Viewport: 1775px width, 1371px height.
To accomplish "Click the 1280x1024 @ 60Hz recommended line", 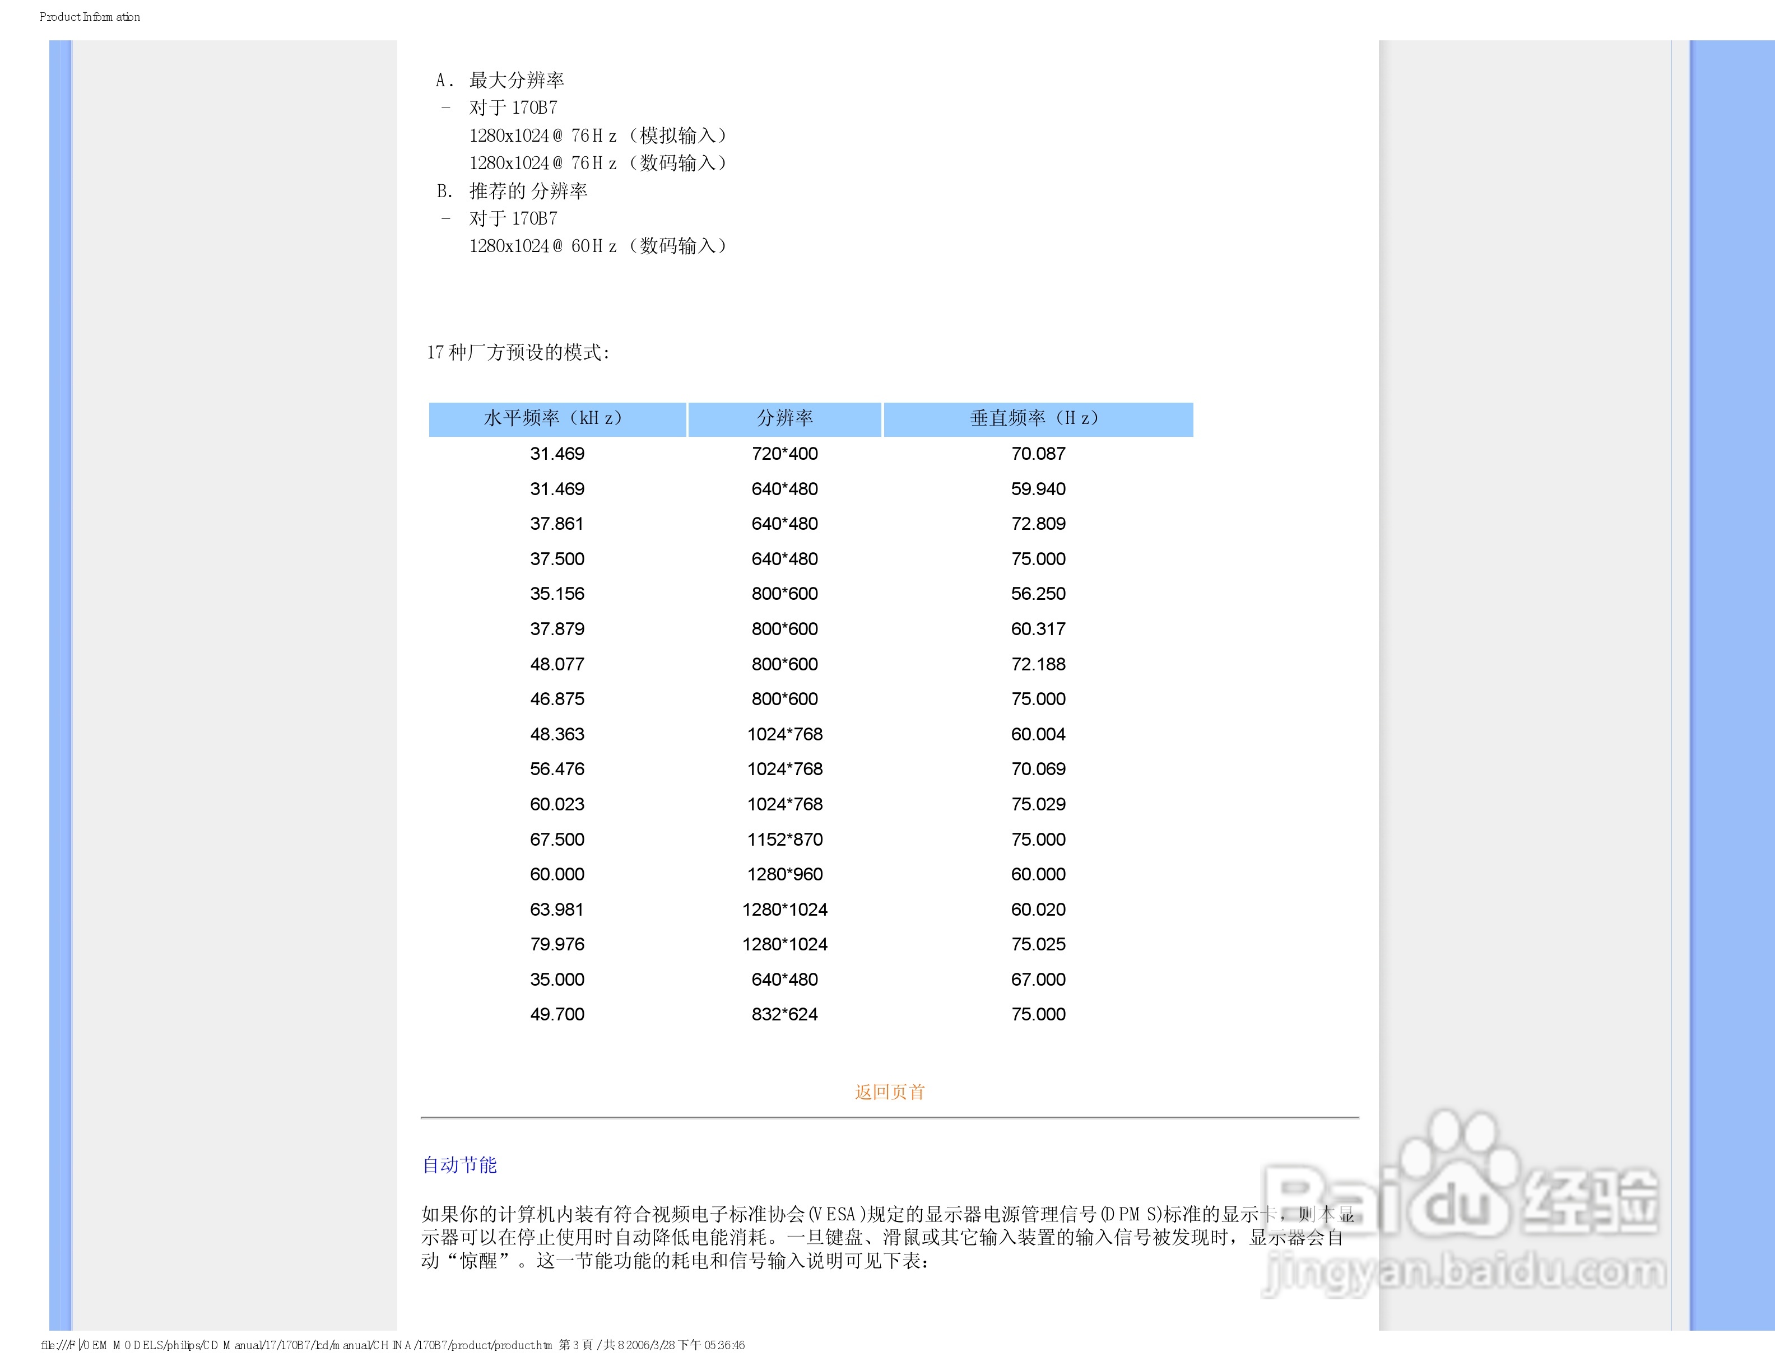I will tap(597, 246).
